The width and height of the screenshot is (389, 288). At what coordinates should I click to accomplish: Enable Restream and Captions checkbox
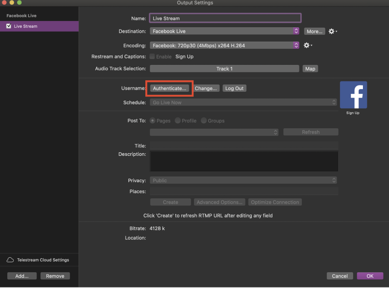[152, 57]
